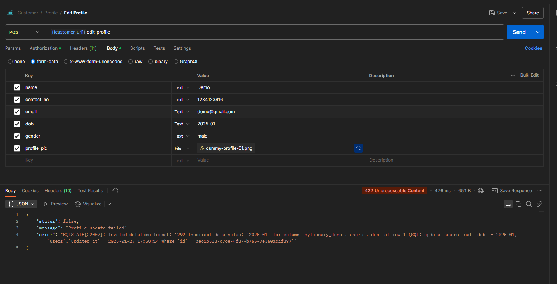Click the 476 ms response time
This screenshot has height=284, width=557.
(443, 191)
